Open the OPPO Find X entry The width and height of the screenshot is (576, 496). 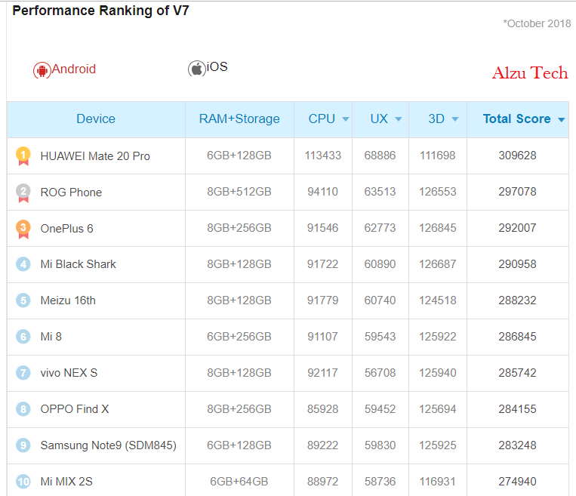pyautogui.click(x=75, y=409)
